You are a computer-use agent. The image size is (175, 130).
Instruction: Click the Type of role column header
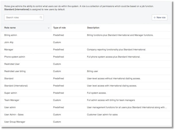(59, 28)
